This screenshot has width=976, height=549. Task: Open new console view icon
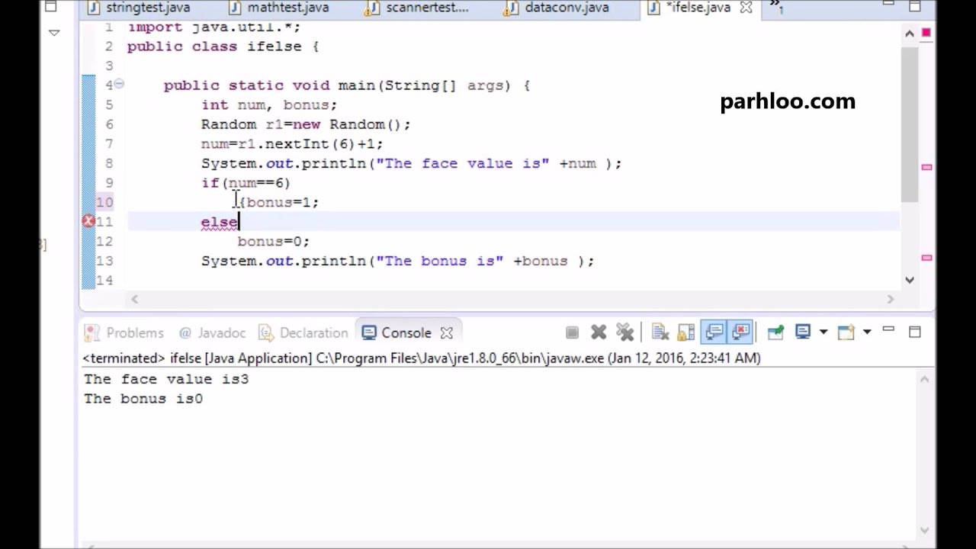point(846,332)
